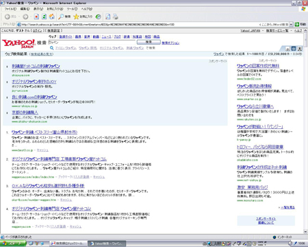Click the ログイン link

click(x=37, y=30)
